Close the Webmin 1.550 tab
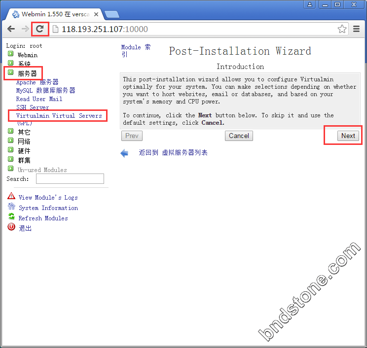 click(x=96, y=14)
